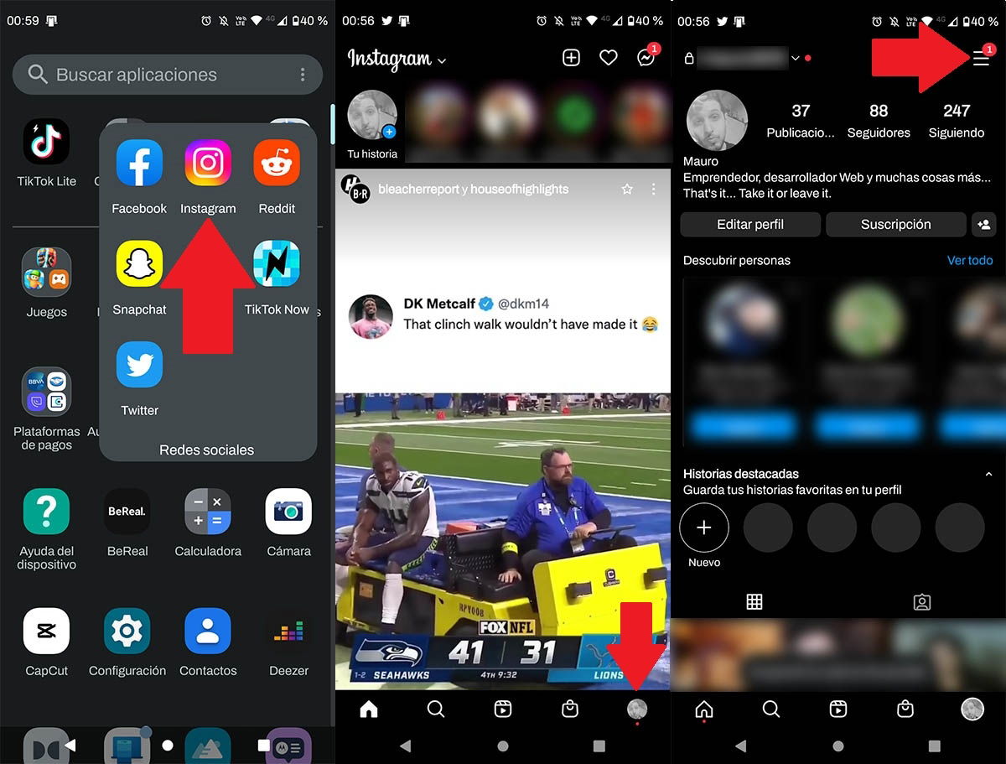Viewport: 1006px width, 764px height.
Task: Open the Calculadora app
Action: click(x=207, y=512)
